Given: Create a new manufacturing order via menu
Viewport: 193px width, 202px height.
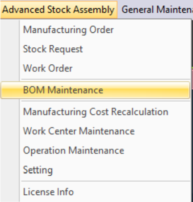Looking at the screenshot, I should point(95,30).
